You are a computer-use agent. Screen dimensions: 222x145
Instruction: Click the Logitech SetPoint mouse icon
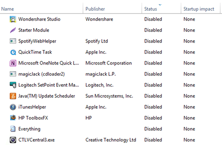13,85
